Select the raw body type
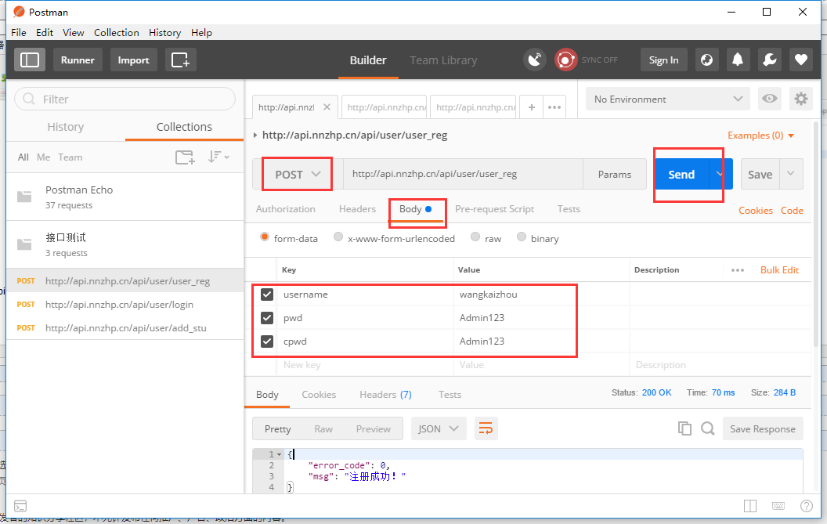Viewport: 827px width, 524px height. (475, 237)
